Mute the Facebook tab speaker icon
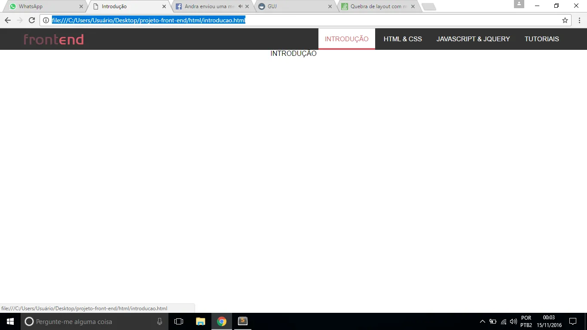 click(x=240, y=6)
